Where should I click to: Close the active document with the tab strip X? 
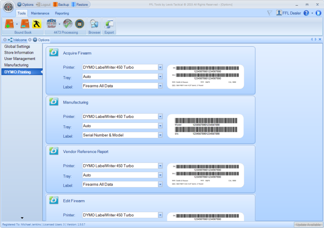pyautogui.click(x=320, y=39)
